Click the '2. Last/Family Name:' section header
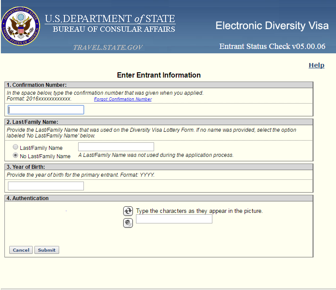Screen dimensions: 336x290 coord(159,122)
